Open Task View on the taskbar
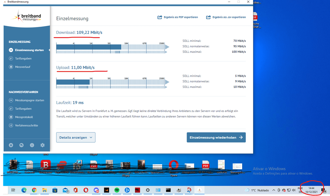Image resolution: width=330 pixels, height=196 pixels. 13,190
